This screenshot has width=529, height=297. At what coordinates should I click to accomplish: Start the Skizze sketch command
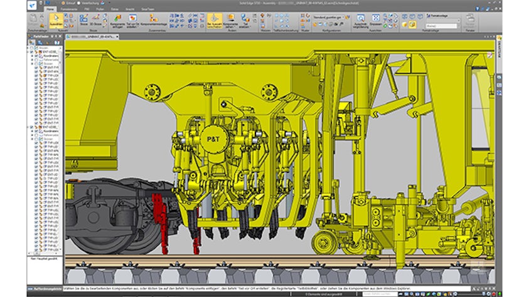[83, 19]
